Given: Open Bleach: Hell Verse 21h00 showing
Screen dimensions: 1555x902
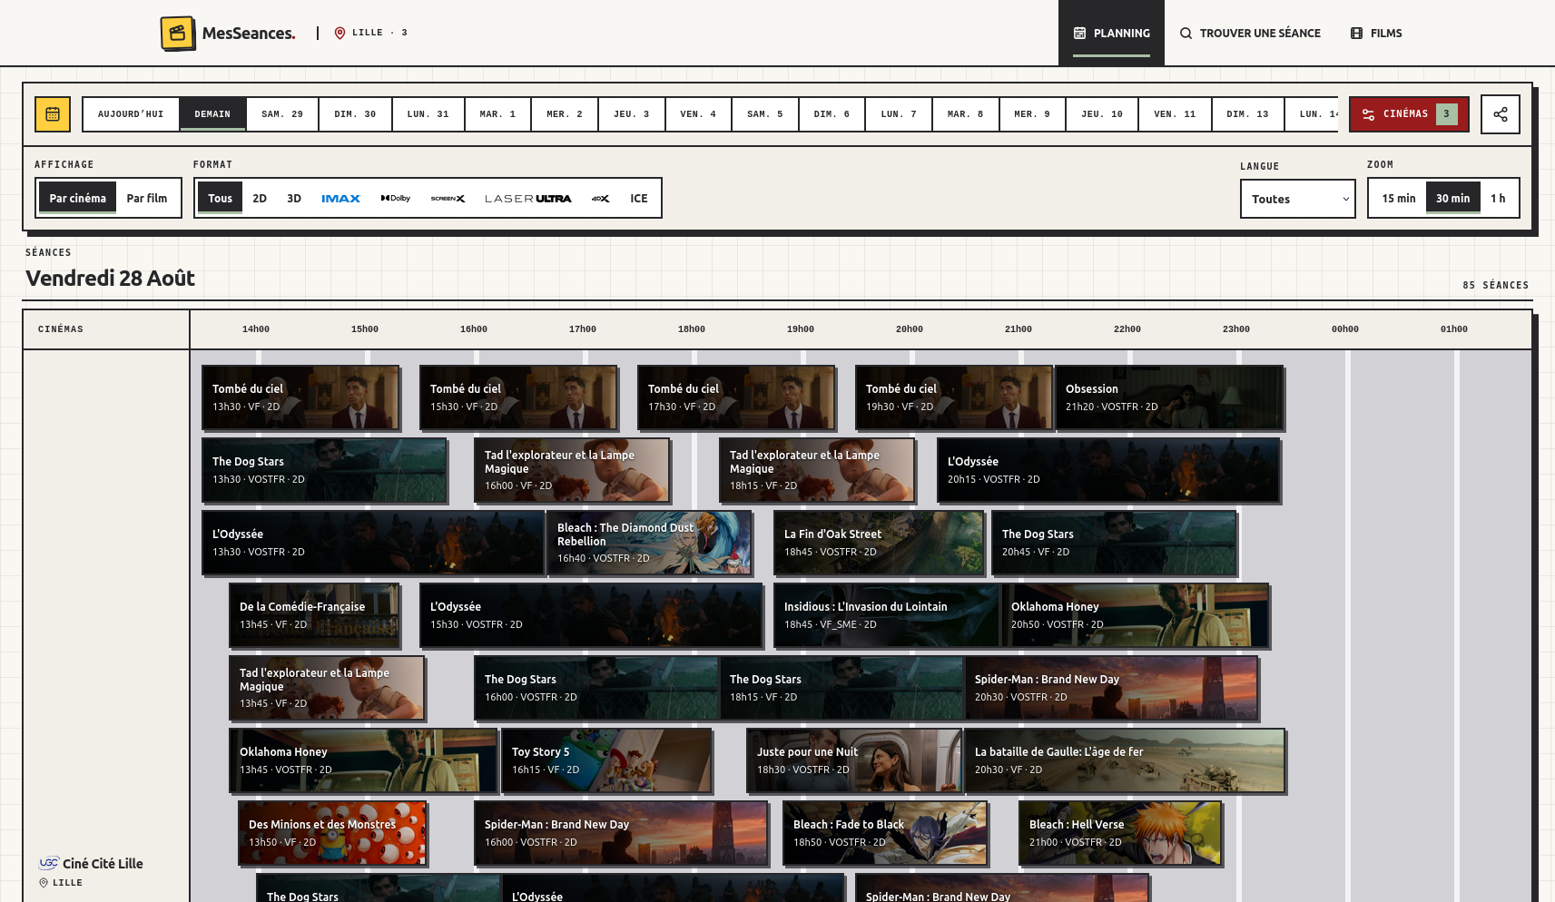Looking at the screenshot, I should click(x=1120, y=833).
